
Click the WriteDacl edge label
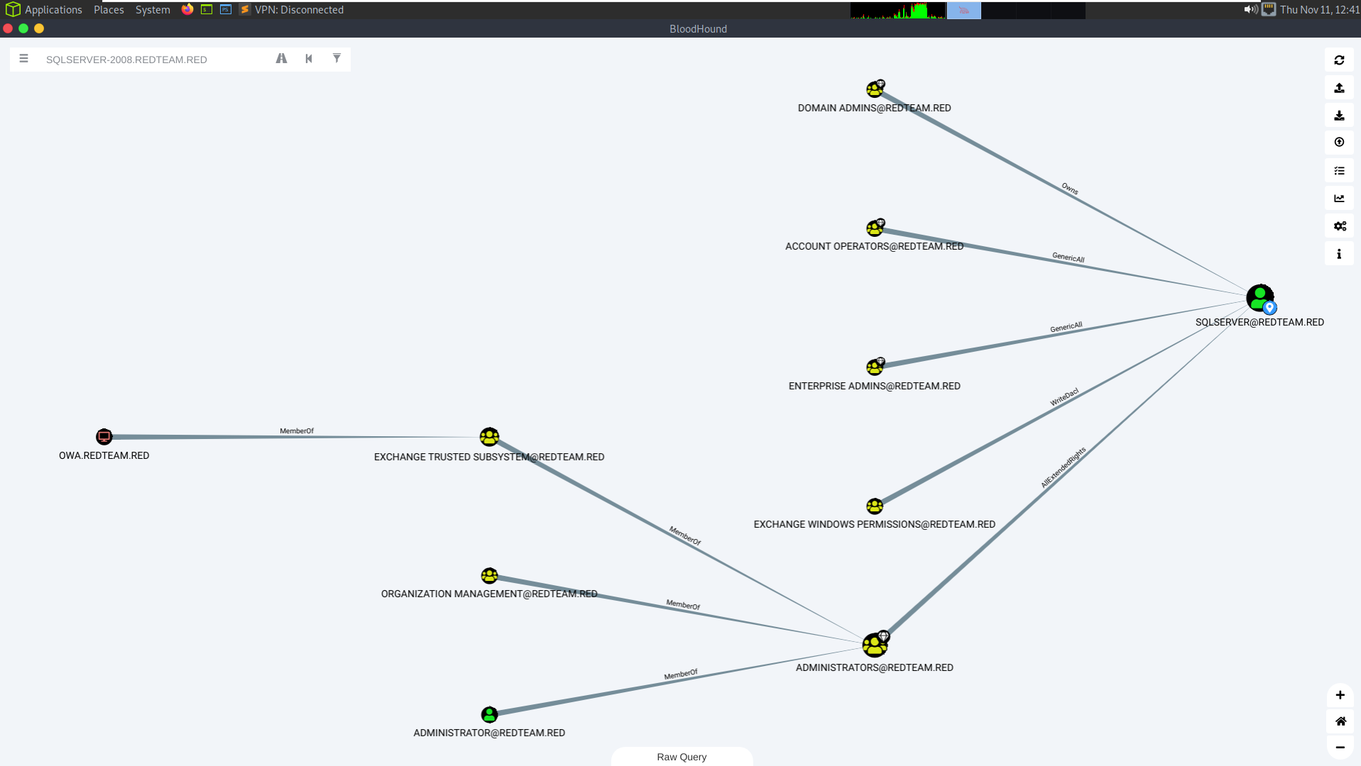coord(1064,397)
